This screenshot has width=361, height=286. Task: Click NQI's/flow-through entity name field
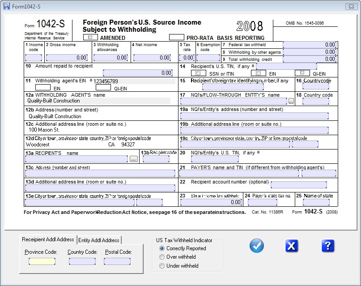click(x=234, y=101)
